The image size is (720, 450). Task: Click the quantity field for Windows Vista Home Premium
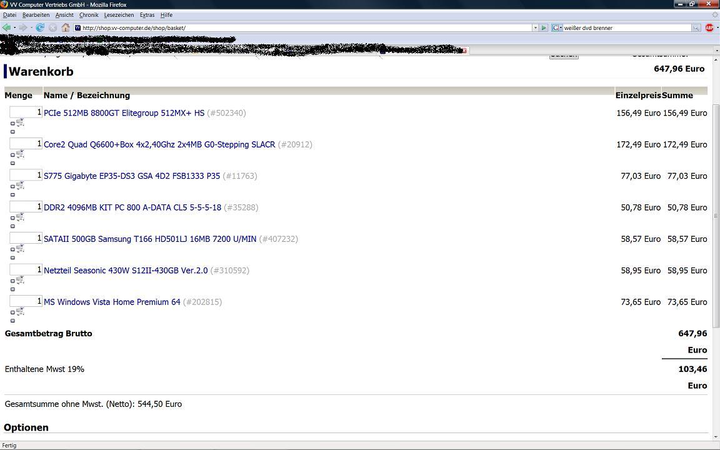26,301
